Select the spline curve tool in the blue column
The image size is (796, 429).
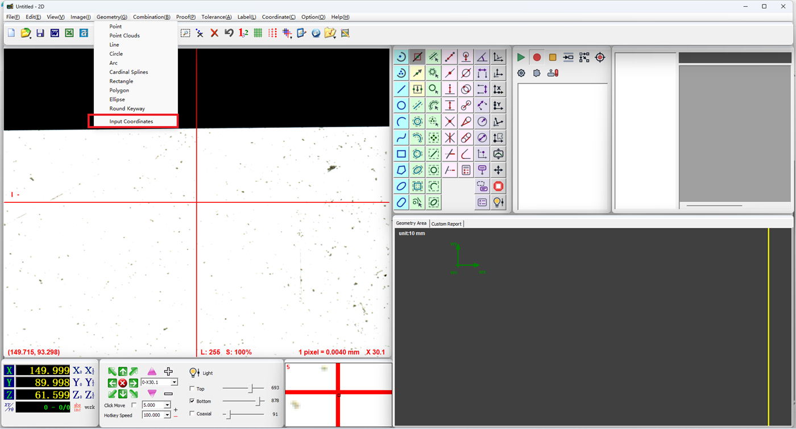pyautogui.click(x=401, y=138)
